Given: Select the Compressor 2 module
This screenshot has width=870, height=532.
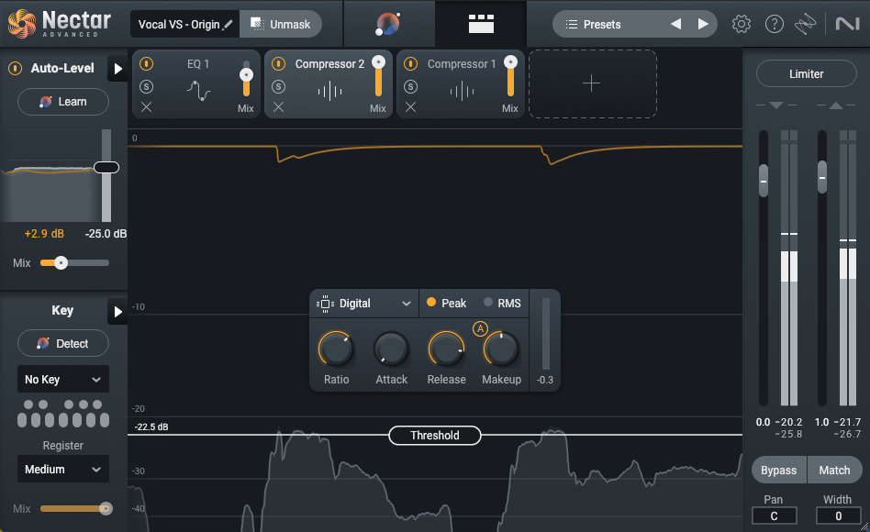Looking at the screenshot, I should point(329,83).
